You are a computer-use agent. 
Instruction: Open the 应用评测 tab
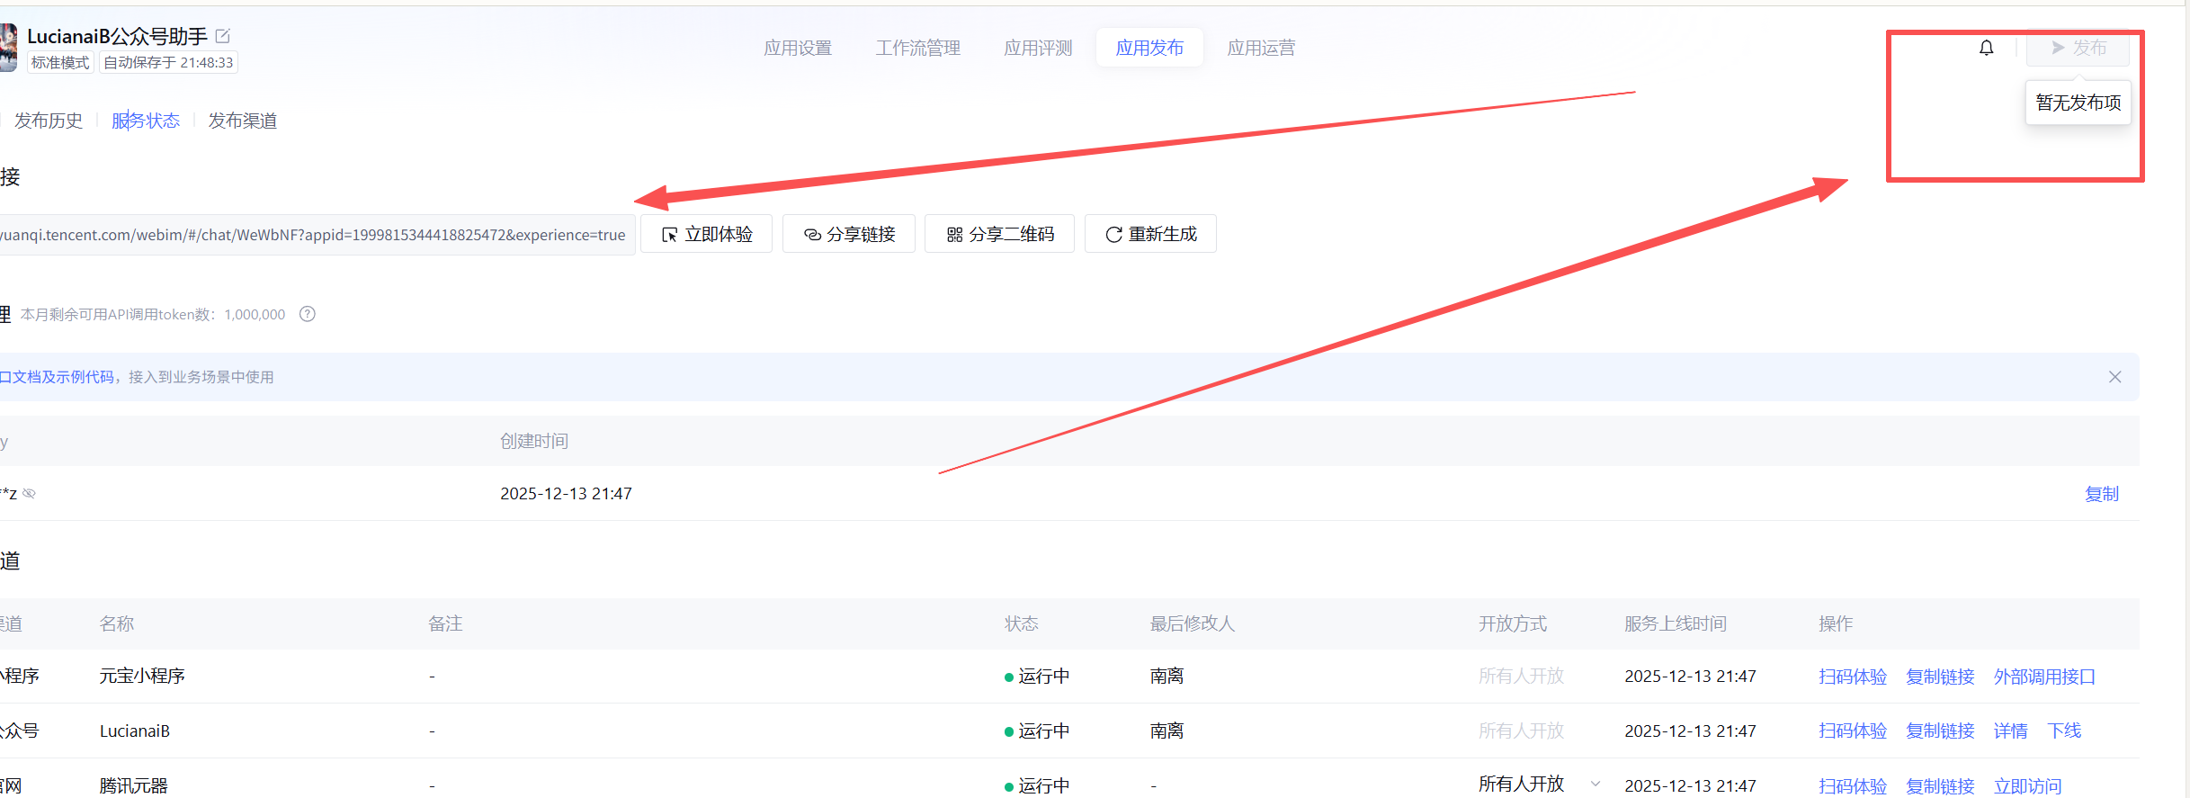(x=1039, y=48)
